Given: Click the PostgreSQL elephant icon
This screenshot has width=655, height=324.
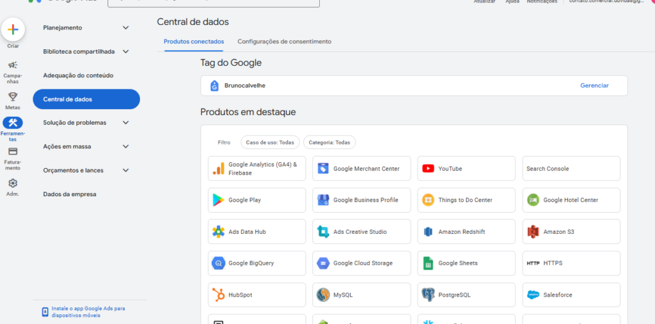Looking at the screenshot, I should 428,295.
